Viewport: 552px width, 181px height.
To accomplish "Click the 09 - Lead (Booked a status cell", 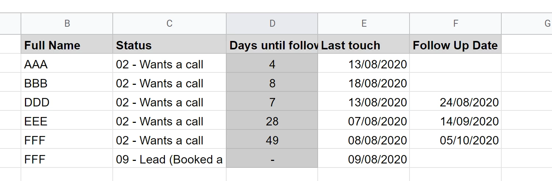I will 169,159.
